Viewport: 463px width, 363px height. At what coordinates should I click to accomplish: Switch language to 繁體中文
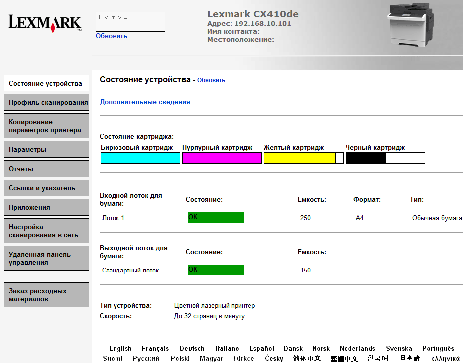click(x=345, y=359)
